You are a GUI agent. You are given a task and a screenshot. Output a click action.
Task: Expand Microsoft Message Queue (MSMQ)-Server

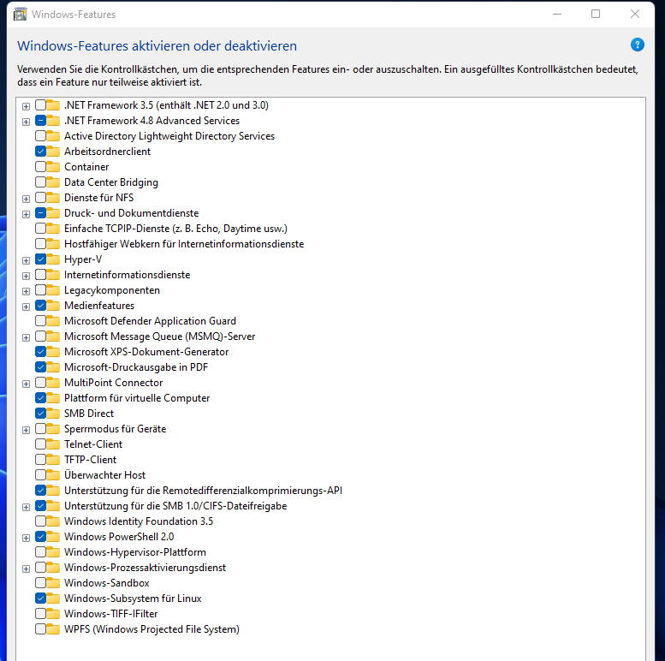26,337
